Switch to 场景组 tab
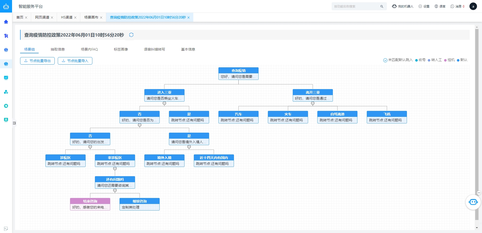The height and width of the screenshot is (233, 482). coord(29,49)
